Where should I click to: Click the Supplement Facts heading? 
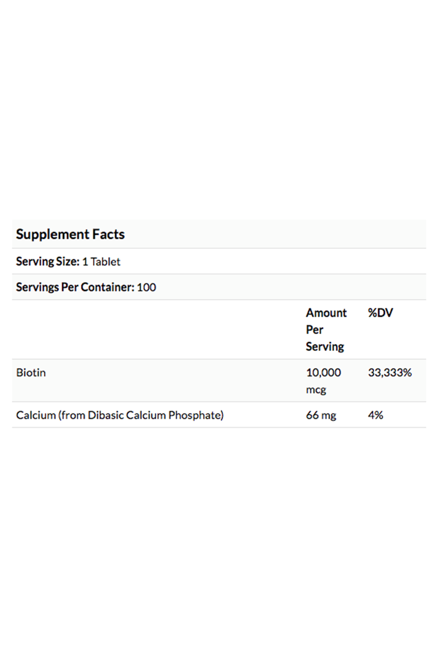point(70,234)
